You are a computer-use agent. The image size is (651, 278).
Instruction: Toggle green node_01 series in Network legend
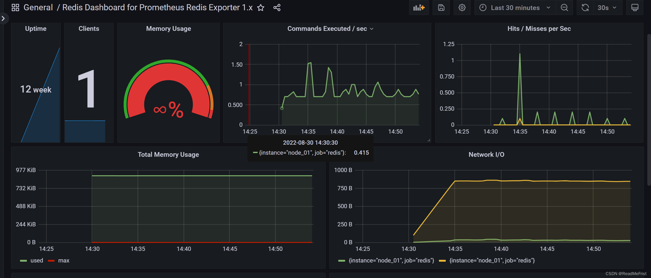[391, 260]
